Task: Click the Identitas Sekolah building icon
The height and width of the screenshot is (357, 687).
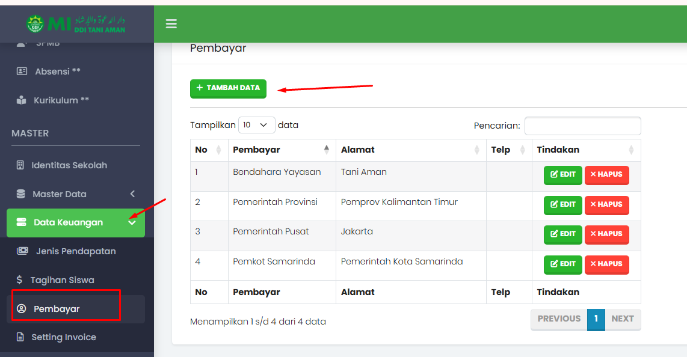Action: tap(20, 165)
